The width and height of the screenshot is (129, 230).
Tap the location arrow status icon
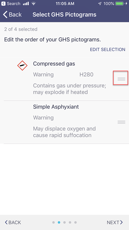100,4
